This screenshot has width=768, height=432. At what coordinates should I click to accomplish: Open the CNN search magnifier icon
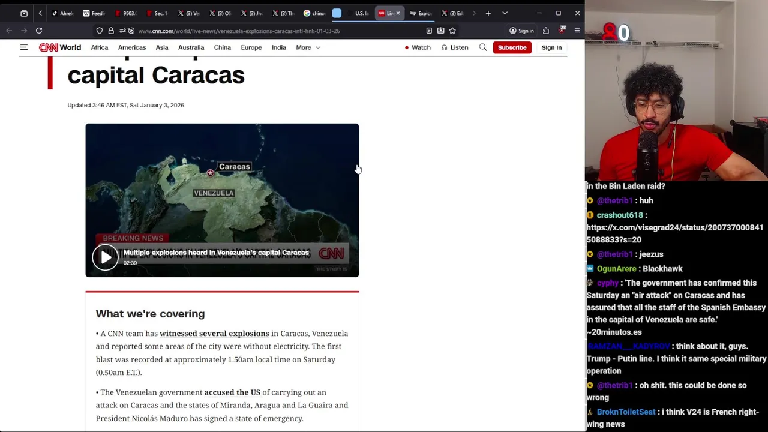point(483,47)
